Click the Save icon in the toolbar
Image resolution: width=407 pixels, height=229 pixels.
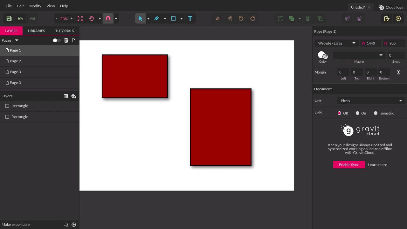tap(9, 18)
